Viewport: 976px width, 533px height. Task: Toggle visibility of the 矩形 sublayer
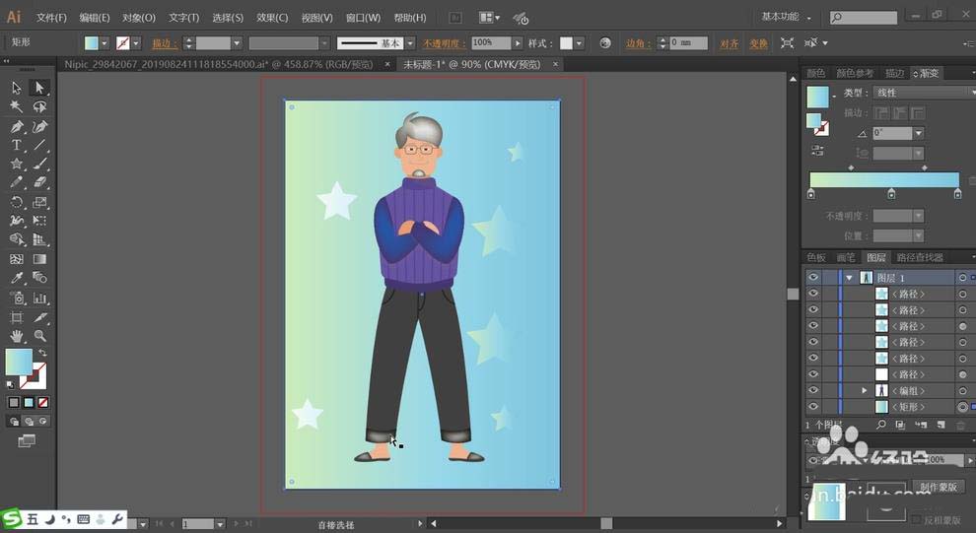click(x=813, y=407)
